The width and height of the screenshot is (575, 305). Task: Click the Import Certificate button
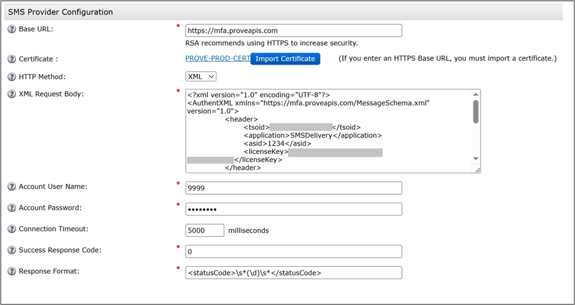click(x=285, y=59)
